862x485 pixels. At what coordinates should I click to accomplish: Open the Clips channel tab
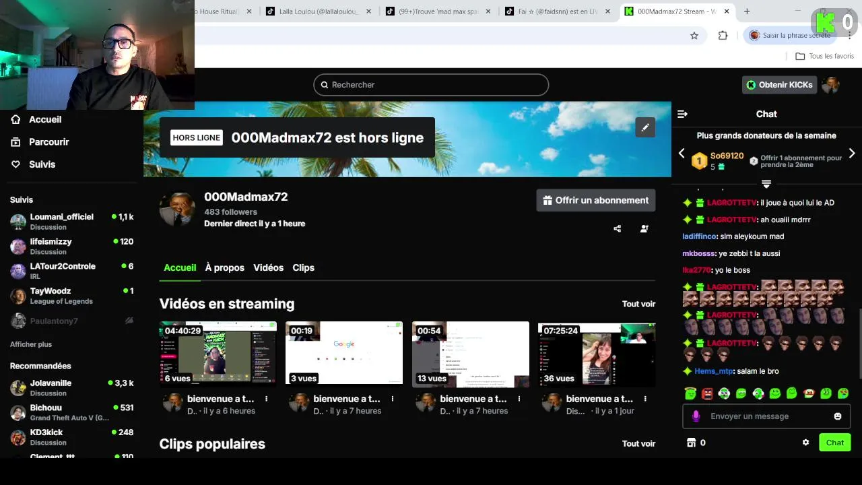[x=303, y=268]
